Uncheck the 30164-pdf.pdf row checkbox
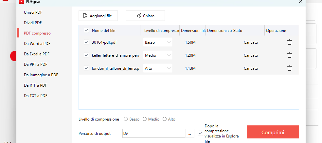 tap(86, 42)
